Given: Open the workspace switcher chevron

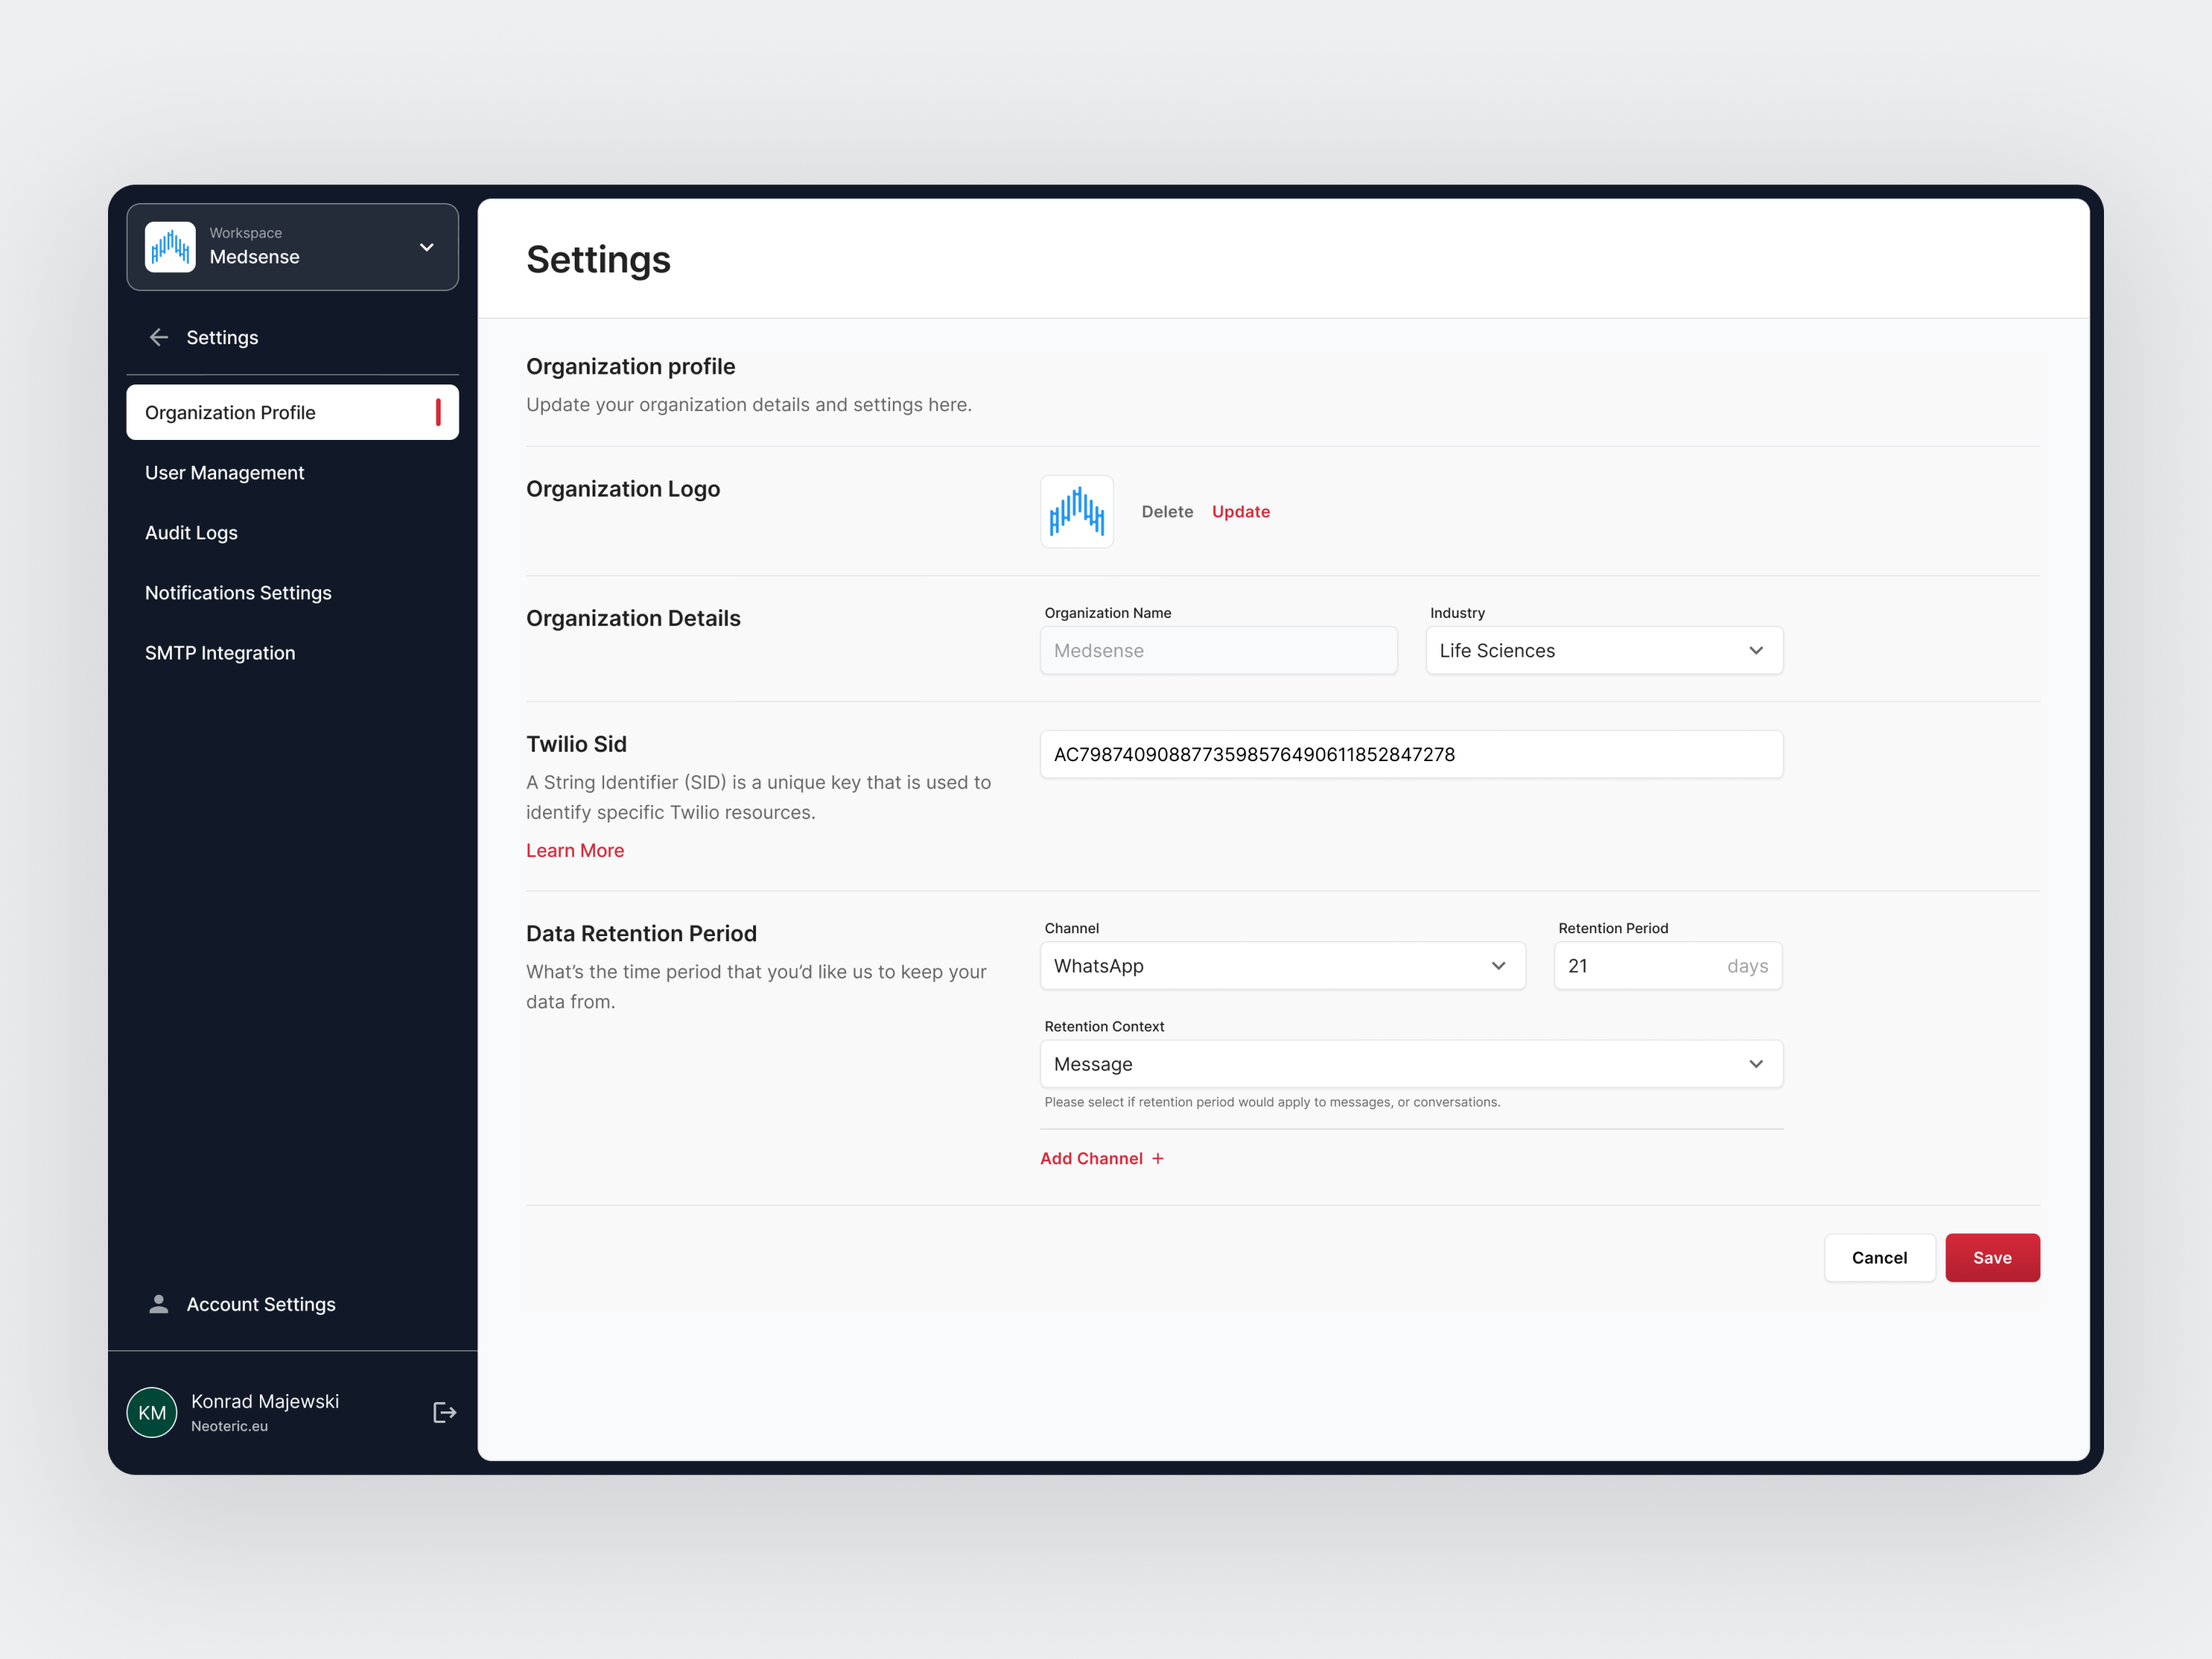Looking at the screenshot, I should click(426, 247).
